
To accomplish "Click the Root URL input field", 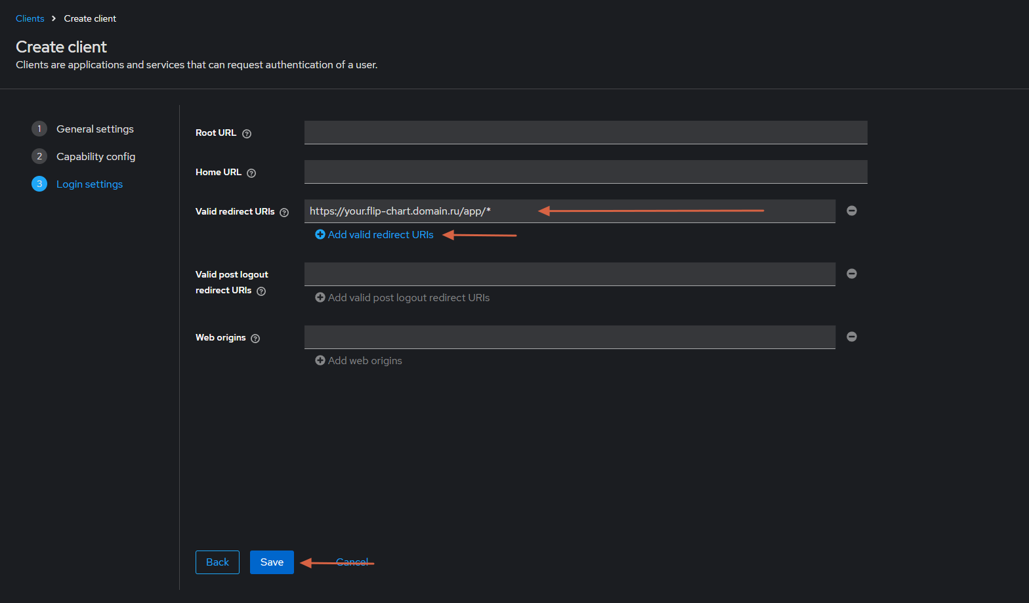I will (x=586, y=133).
